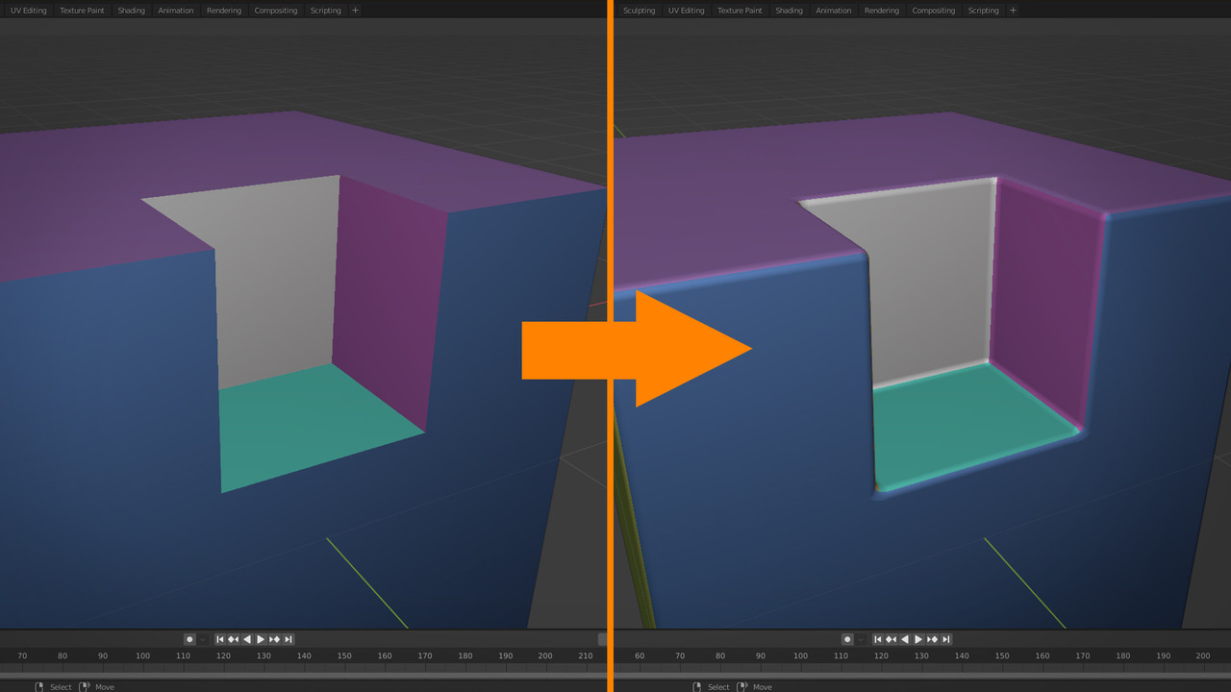Viewport: 1231px width, 692px height.
Task: Jump to previous keyframe in left timeline
Action: (x=234, y=639)
